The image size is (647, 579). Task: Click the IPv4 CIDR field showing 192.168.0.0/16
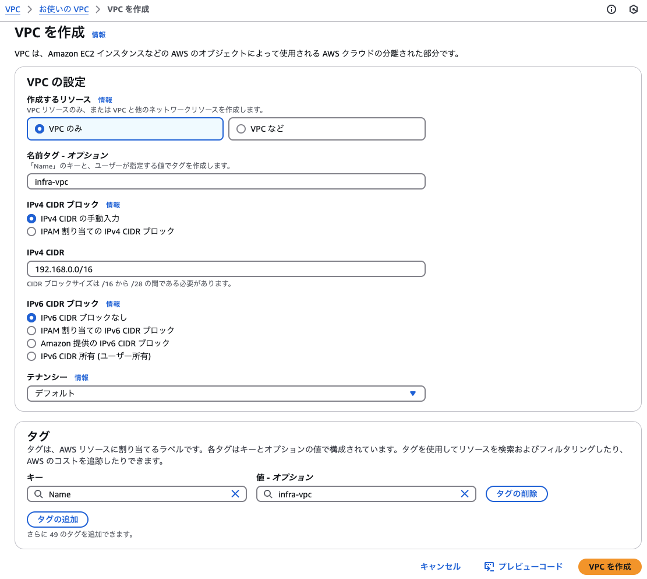pyautogui.click(x=226, y=269)
